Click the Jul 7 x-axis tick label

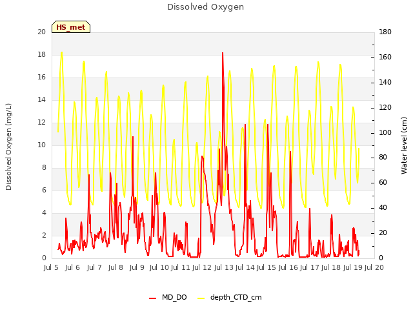point(94,267)
